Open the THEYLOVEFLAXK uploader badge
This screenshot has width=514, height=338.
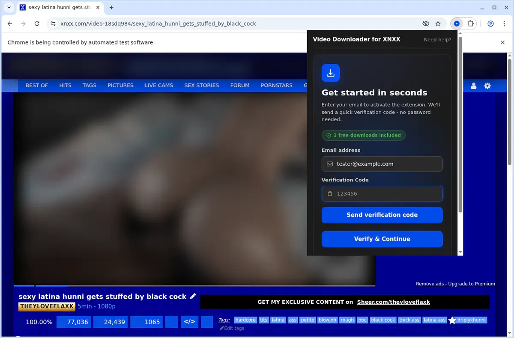click(47, 306)
